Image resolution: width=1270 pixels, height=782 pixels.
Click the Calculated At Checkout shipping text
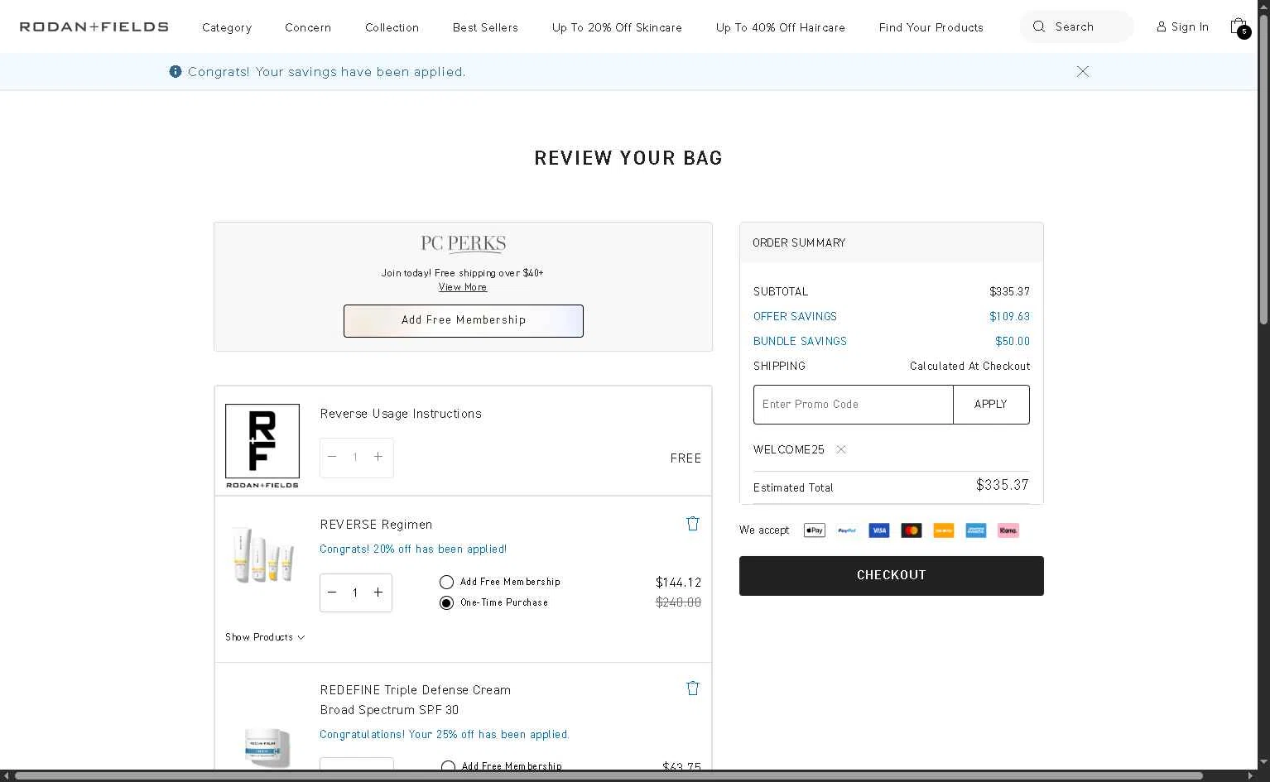pos(970,366)
